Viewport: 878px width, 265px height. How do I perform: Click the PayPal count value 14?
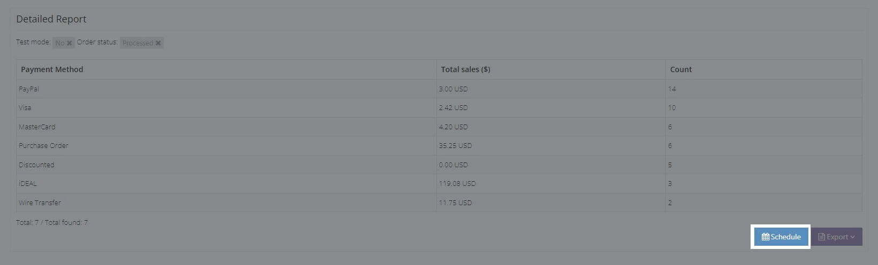[x=672, y=89]
